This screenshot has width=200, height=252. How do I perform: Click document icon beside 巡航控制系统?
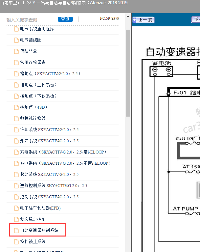coord(16,186)
